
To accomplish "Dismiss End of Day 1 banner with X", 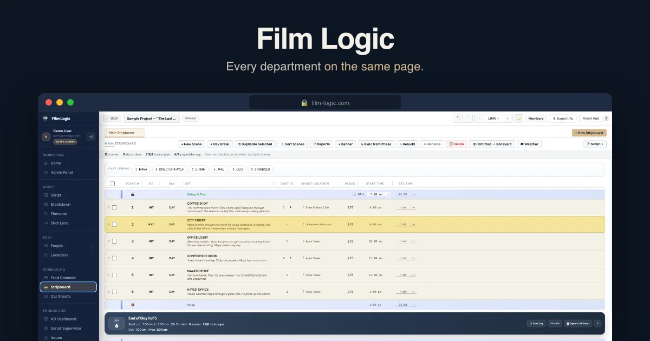I will (597, 323).
